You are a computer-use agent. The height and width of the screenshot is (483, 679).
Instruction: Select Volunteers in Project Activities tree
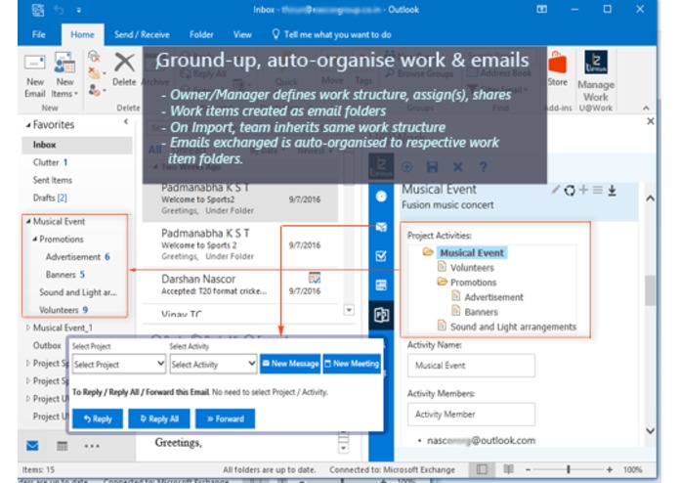click(x=472, y=268)
